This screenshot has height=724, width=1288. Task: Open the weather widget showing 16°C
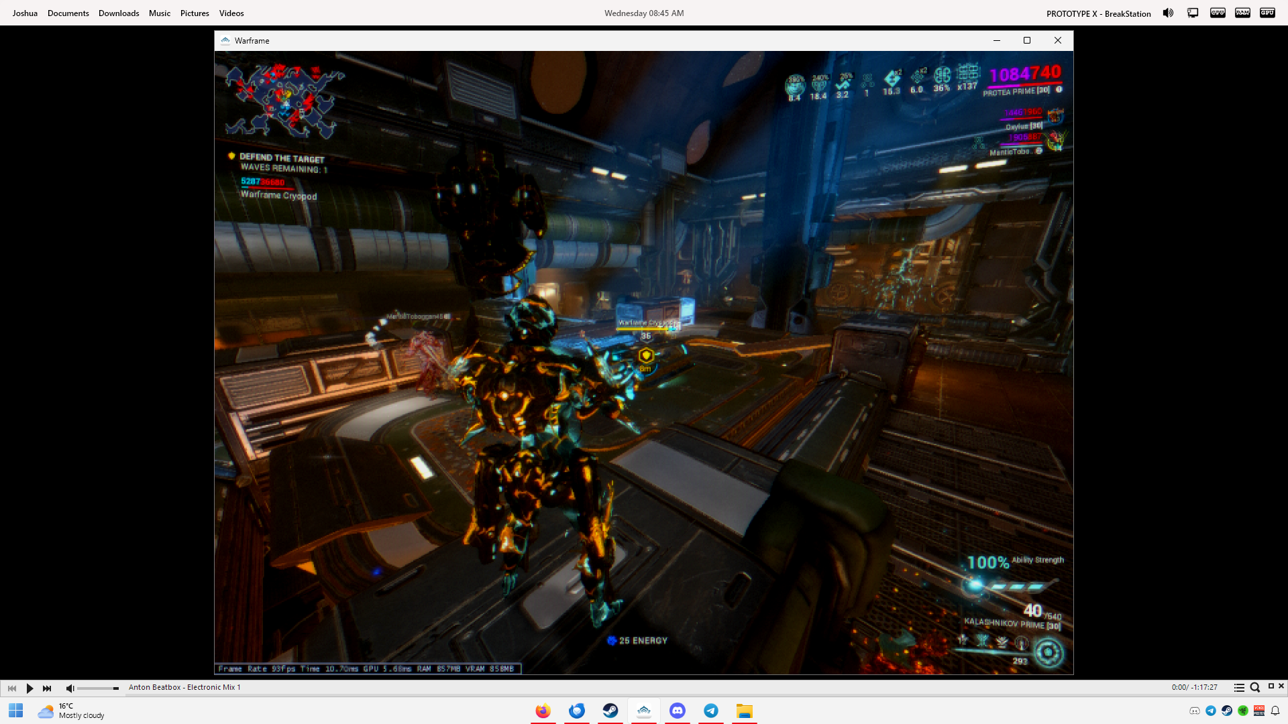point(71,711)
